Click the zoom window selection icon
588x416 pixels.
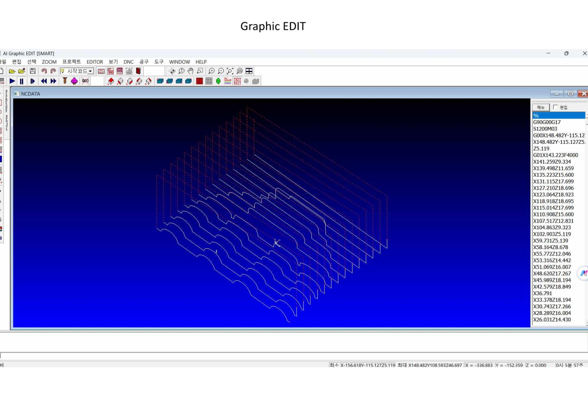coord(200,71)
